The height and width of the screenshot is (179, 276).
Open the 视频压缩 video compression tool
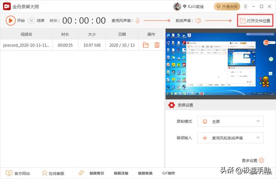point(121,173)
